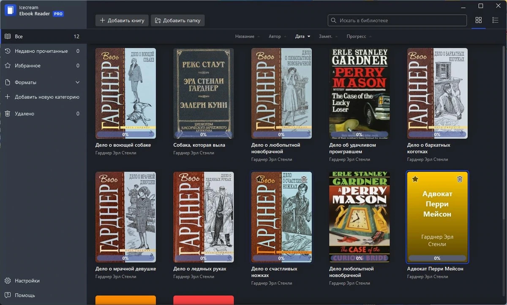Open the partially visible orange book cover
Image resolution: width=507 pixels, height=305 pixels.
tap(125, 300)
